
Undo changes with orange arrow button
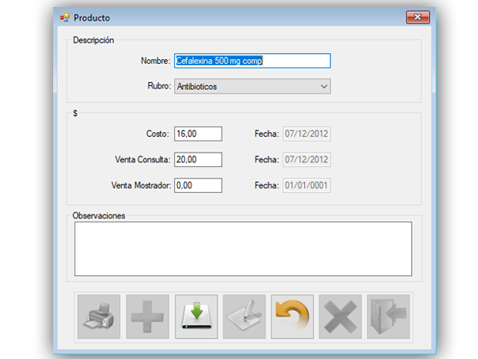[x=292, y=317]
